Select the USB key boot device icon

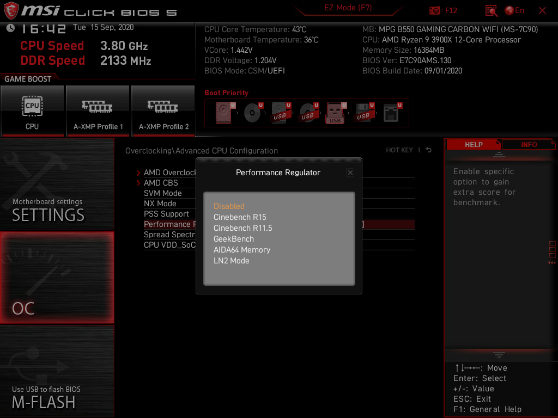[336, 113]
